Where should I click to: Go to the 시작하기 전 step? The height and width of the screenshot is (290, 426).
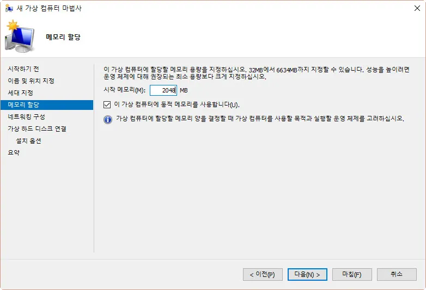point(23,69)
